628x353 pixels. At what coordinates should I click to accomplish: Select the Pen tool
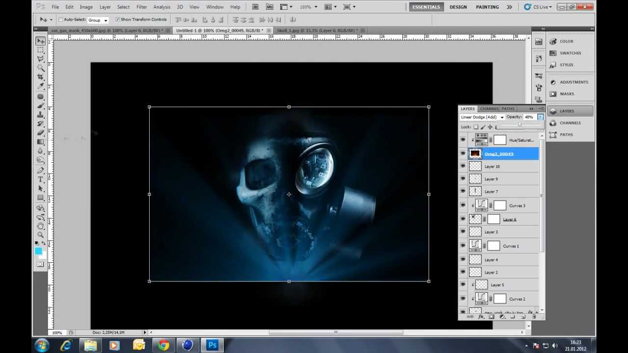tap(40, 171)
